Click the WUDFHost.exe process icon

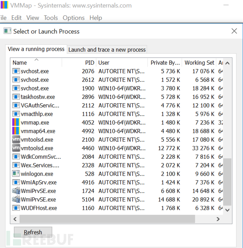point(16,208)
